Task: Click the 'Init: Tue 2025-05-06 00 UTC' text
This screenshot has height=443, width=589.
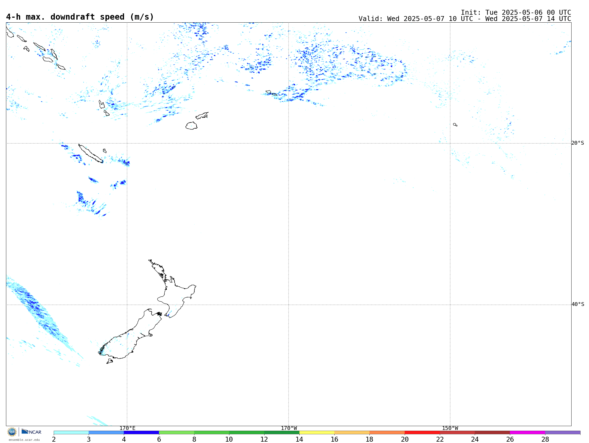Action: click(x=516, y=13)
